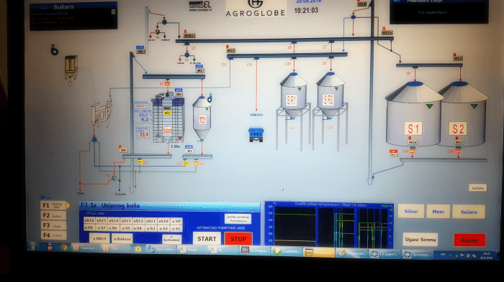Click the SR2 hopper silo

tap(330, 95)
